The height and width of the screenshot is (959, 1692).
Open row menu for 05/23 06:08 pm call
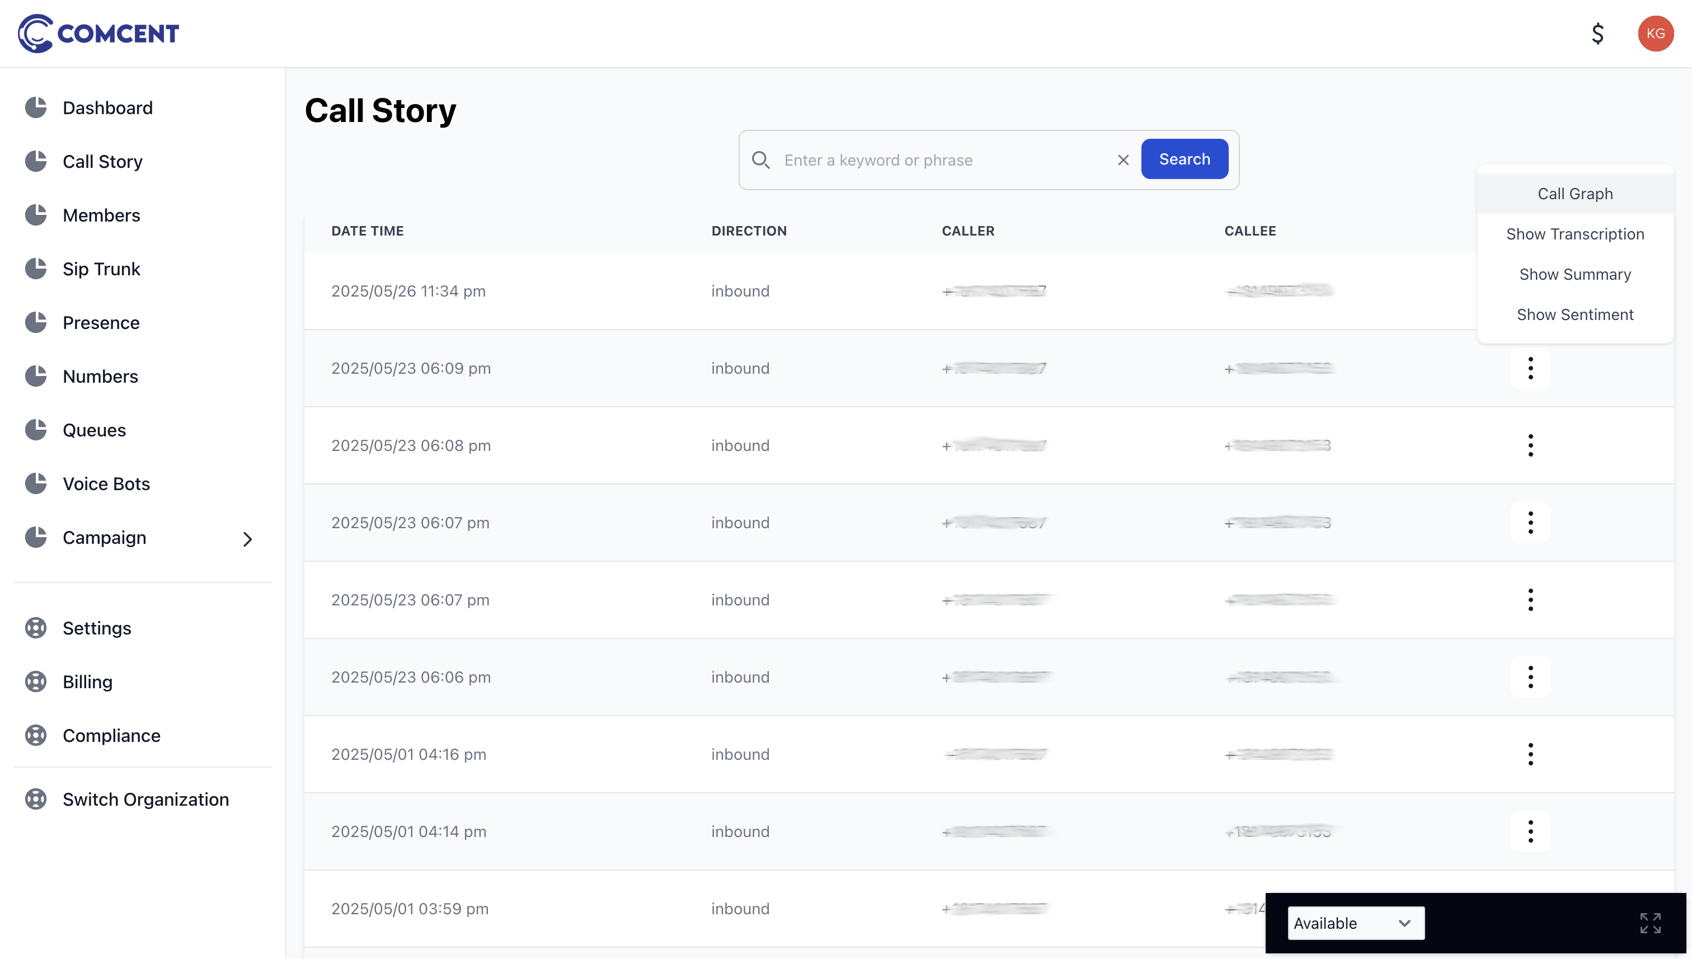[x=1530, y=445]
